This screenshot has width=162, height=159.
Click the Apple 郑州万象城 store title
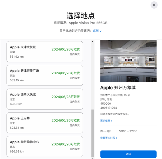point(118,88)
